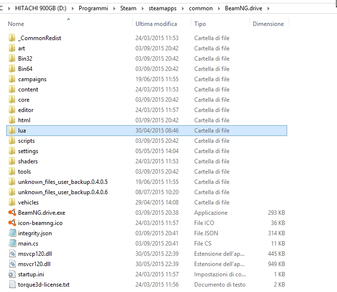
Task: Click the startup.ini file icon
Action: [x=12, y=274]
